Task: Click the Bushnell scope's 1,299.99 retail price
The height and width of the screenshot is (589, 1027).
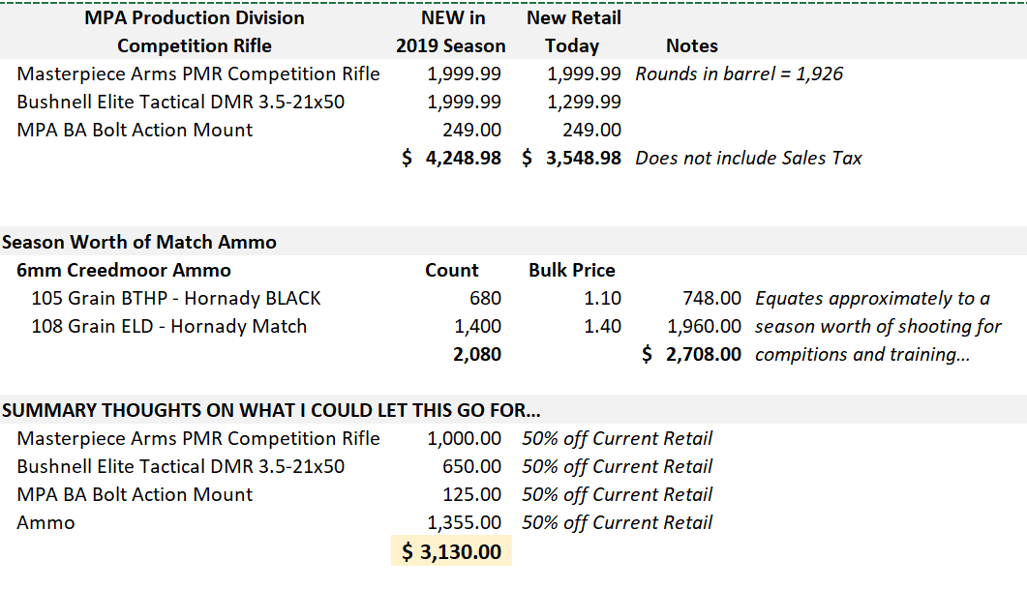Action: tap(584, 103)
